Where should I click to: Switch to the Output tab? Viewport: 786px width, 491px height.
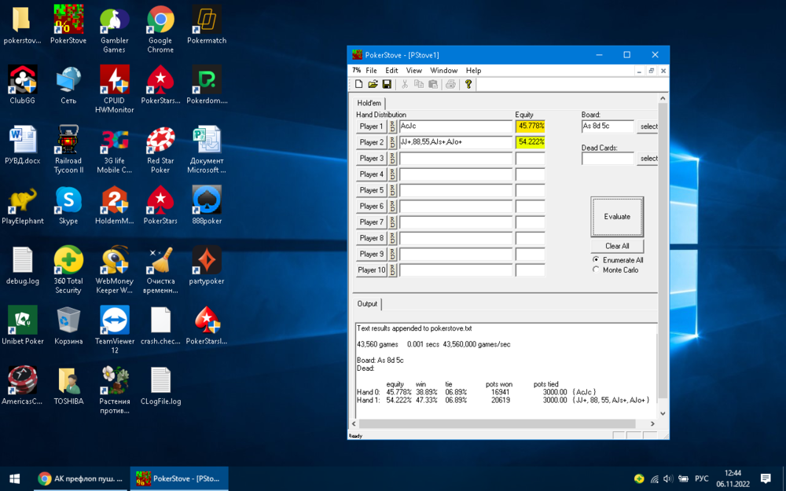(367, 304)
